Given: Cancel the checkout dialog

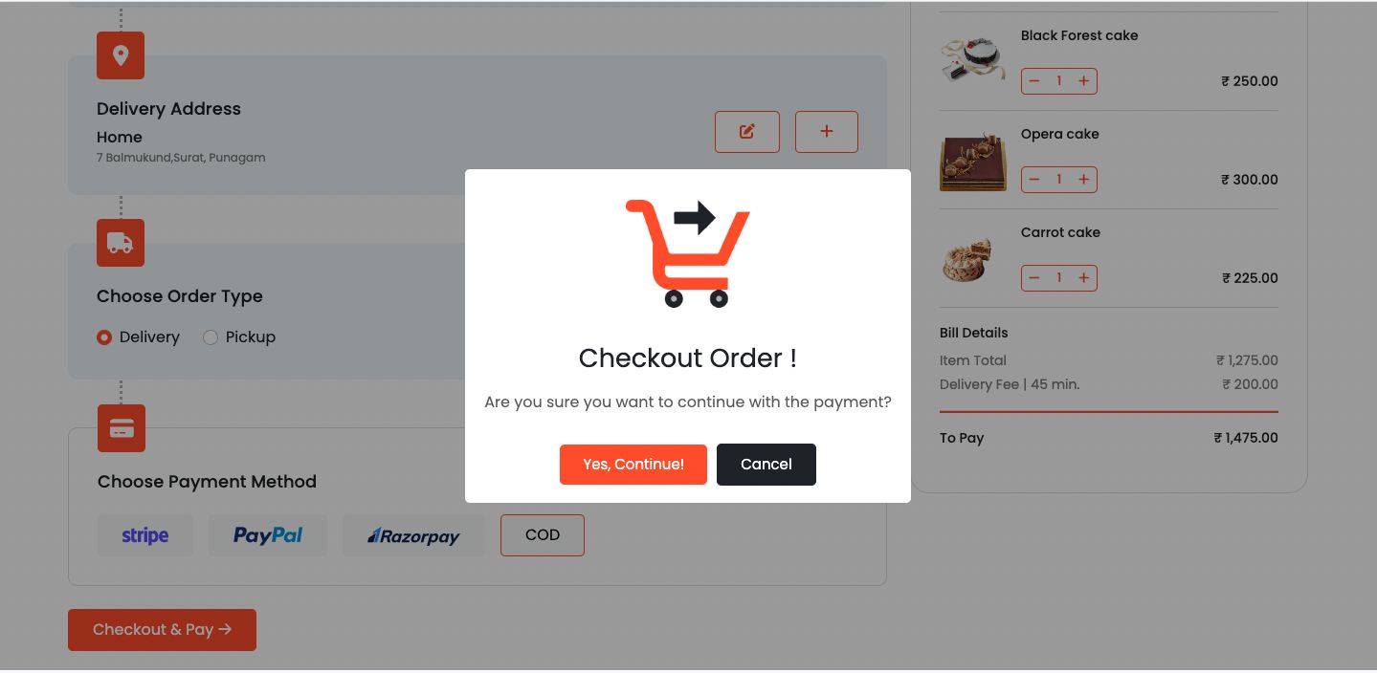Looking at the screenshot, I should click(766, 465).
